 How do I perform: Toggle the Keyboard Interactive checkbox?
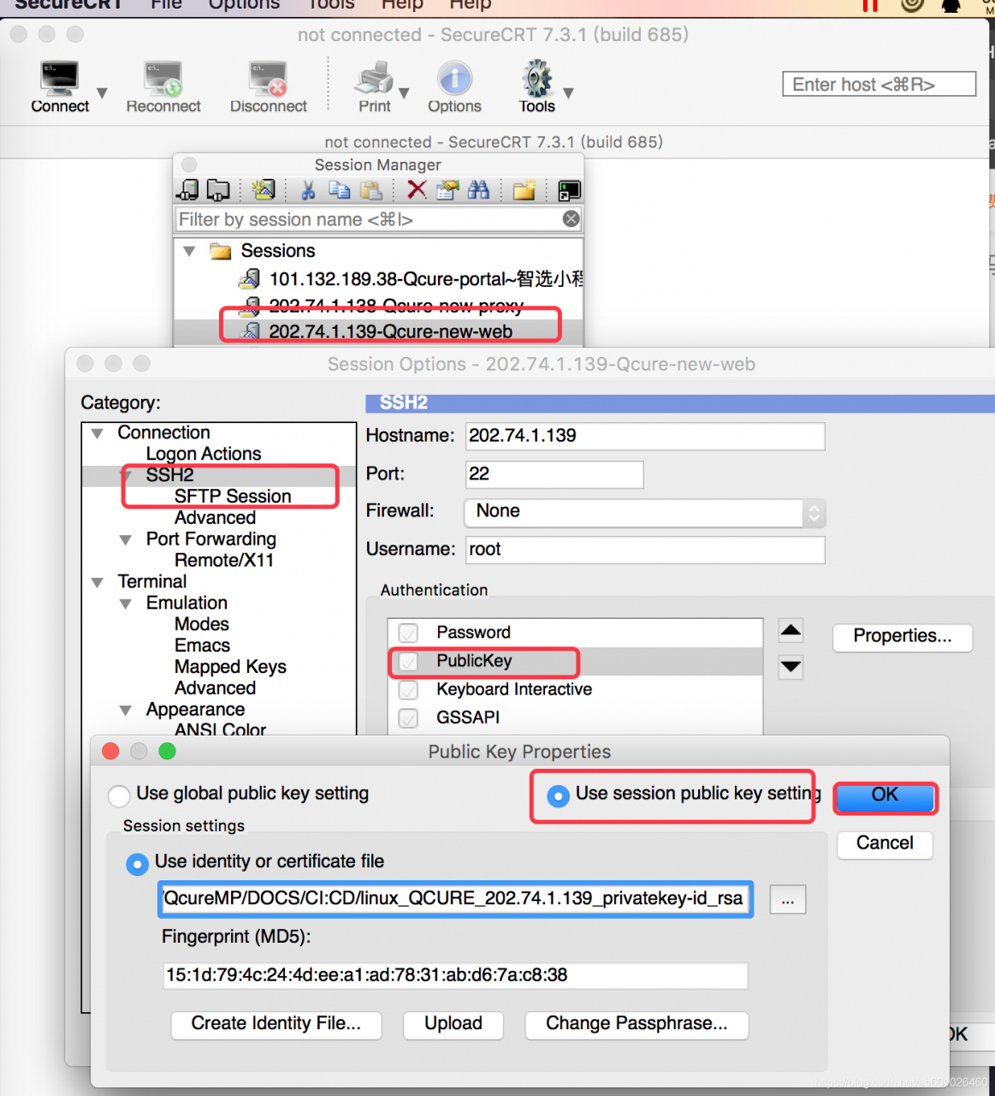(408, 689)
